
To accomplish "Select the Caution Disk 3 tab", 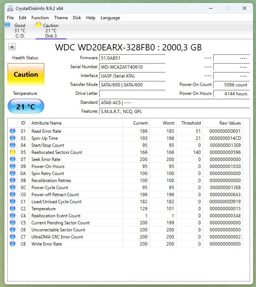I will [x=51, y=30].
